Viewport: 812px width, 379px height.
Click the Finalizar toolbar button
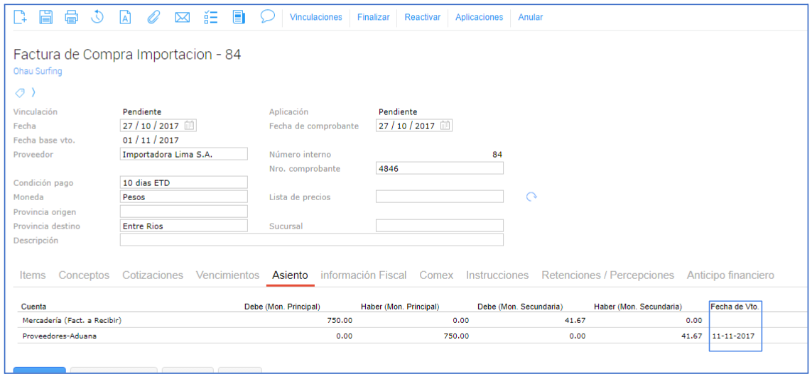(373, 17)
